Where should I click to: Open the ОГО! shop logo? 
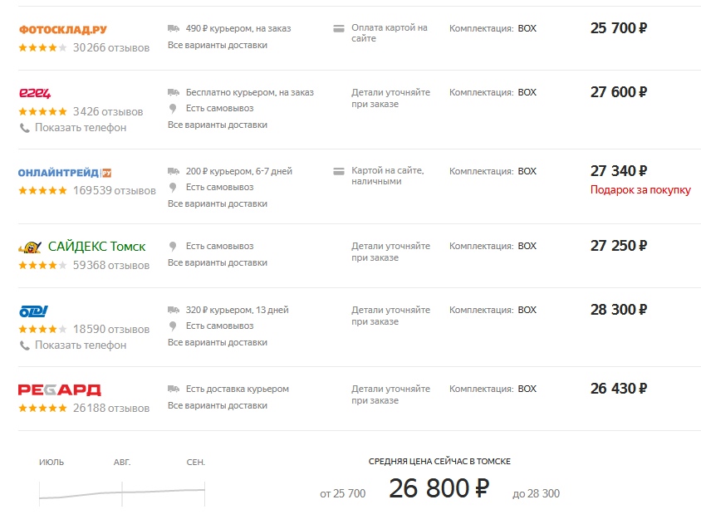coord(34,311)
